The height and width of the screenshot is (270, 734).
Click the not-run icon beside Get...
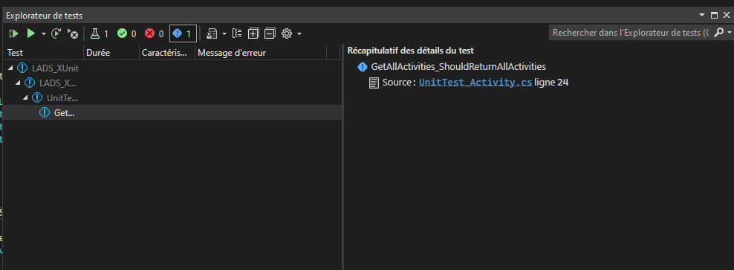pos(45,112)
